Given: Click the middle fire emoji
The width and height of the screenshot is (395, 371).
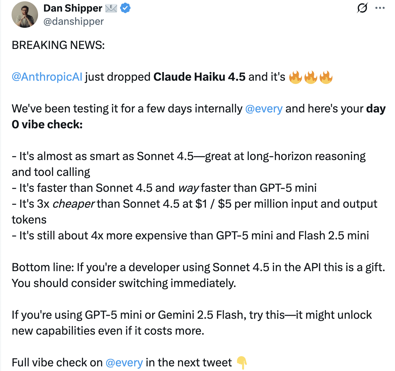Looking at the screenshot, I should pos(311,77).
